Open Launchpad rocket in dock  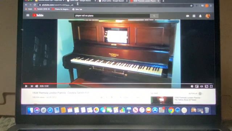click(x=43, y=110)
